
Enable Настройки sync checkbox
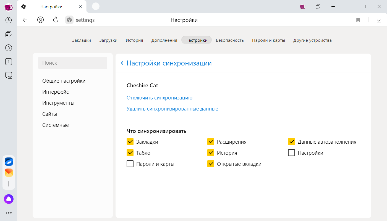tap(291, 153)
